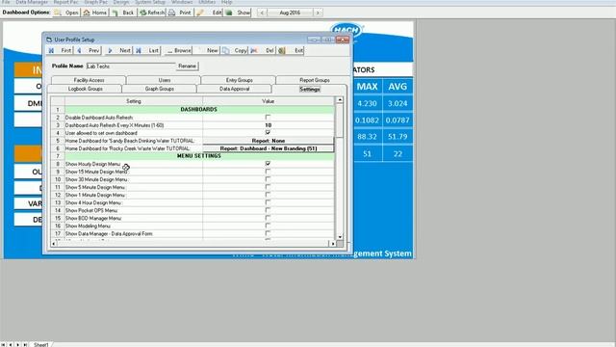Image resolution: width=616 pixels, height=347 pixels.
Task: Switch to the Facility Access tab
Action: 89,80
